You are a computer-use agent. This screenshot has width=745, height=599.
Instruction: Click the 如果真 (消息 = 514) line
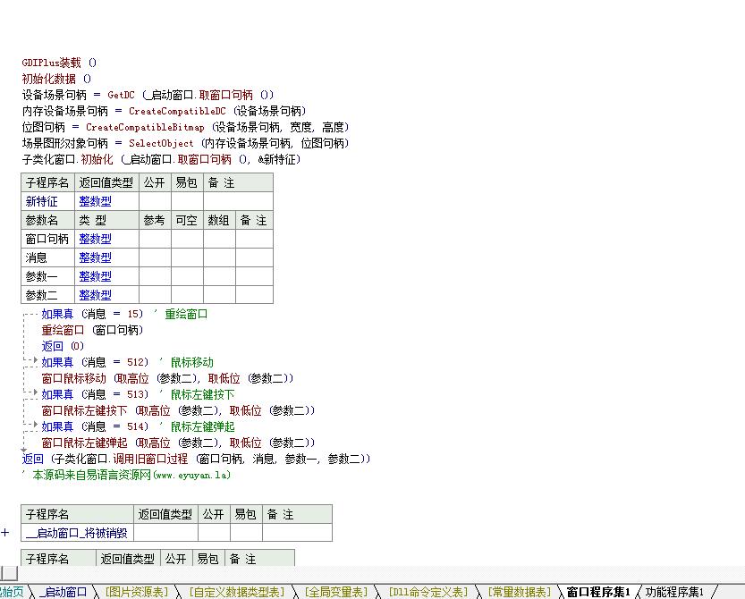pyautogui.click(x=138, y=427)
